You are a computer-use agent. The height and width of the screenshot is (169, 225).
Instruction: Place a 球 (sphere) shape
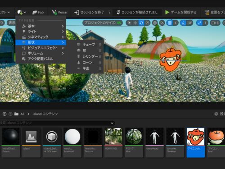coord(89,50)
